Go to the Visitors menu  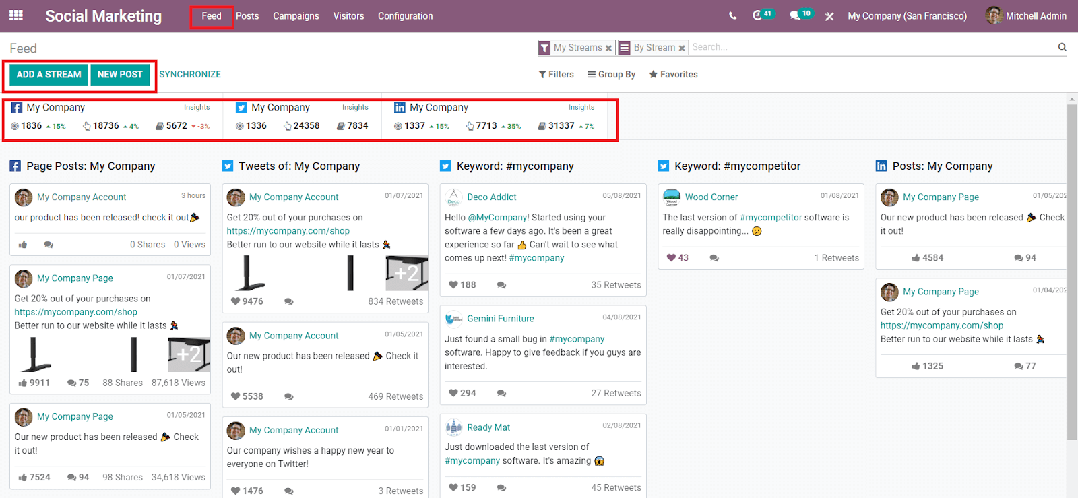[x=348, y=16]
